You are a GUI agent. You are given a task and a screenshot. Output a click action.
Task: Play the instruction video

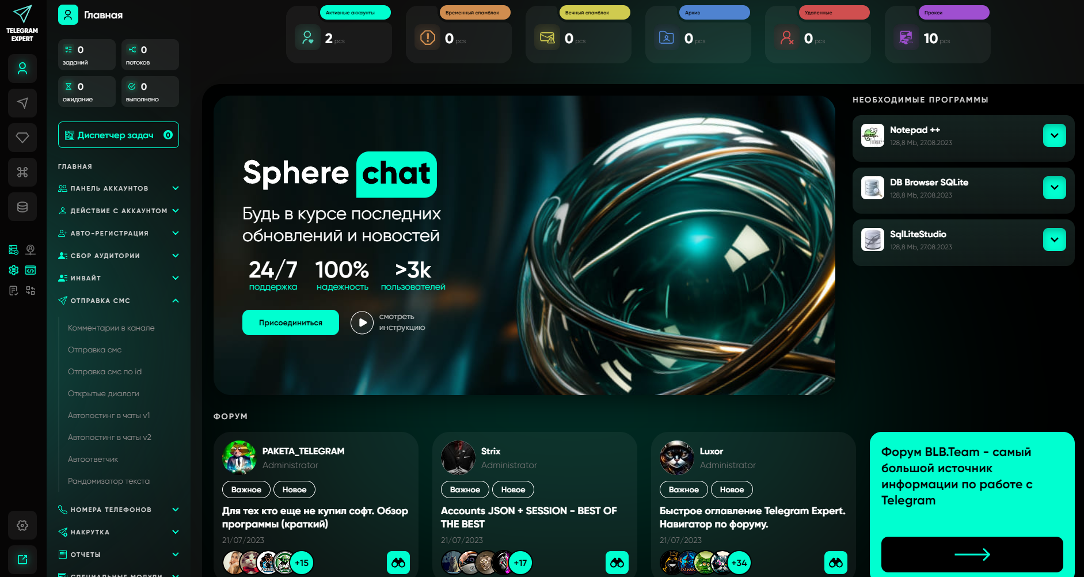tap(362, 322)
